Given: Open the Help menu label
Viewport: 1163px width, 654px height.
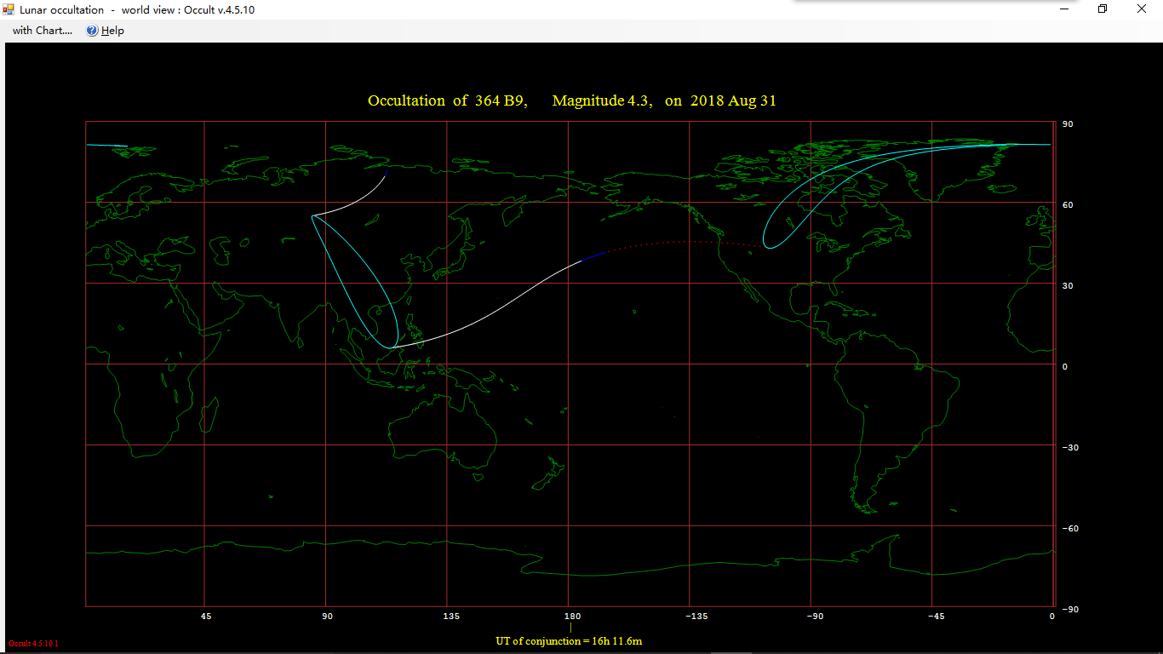Looking at the screenshot, I should (x=112, y=31).
